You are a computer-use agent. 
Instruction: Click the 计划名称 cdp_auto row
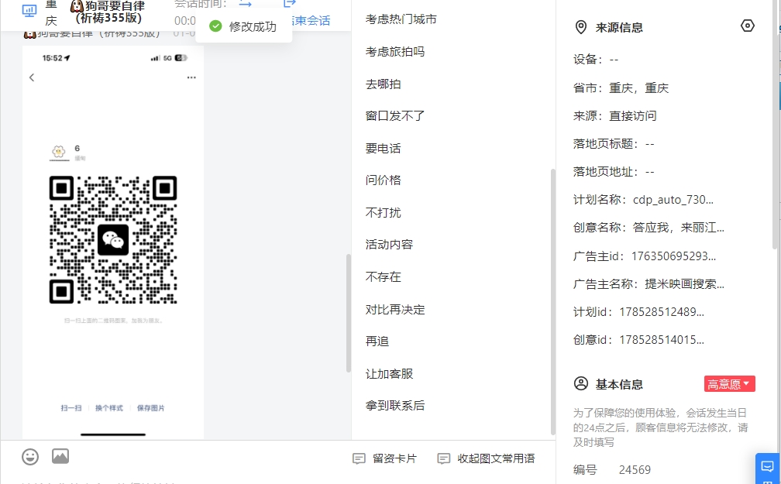coord(643,200)
